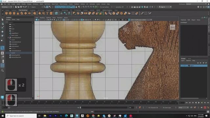Open the Workspace selector dropdown

tap(197, 4)
